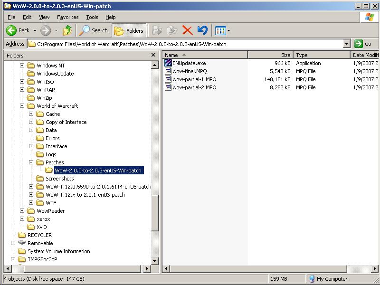Select the Logs folder icon
The width and height of the screenshot is (380, 285).
(40, 154)
